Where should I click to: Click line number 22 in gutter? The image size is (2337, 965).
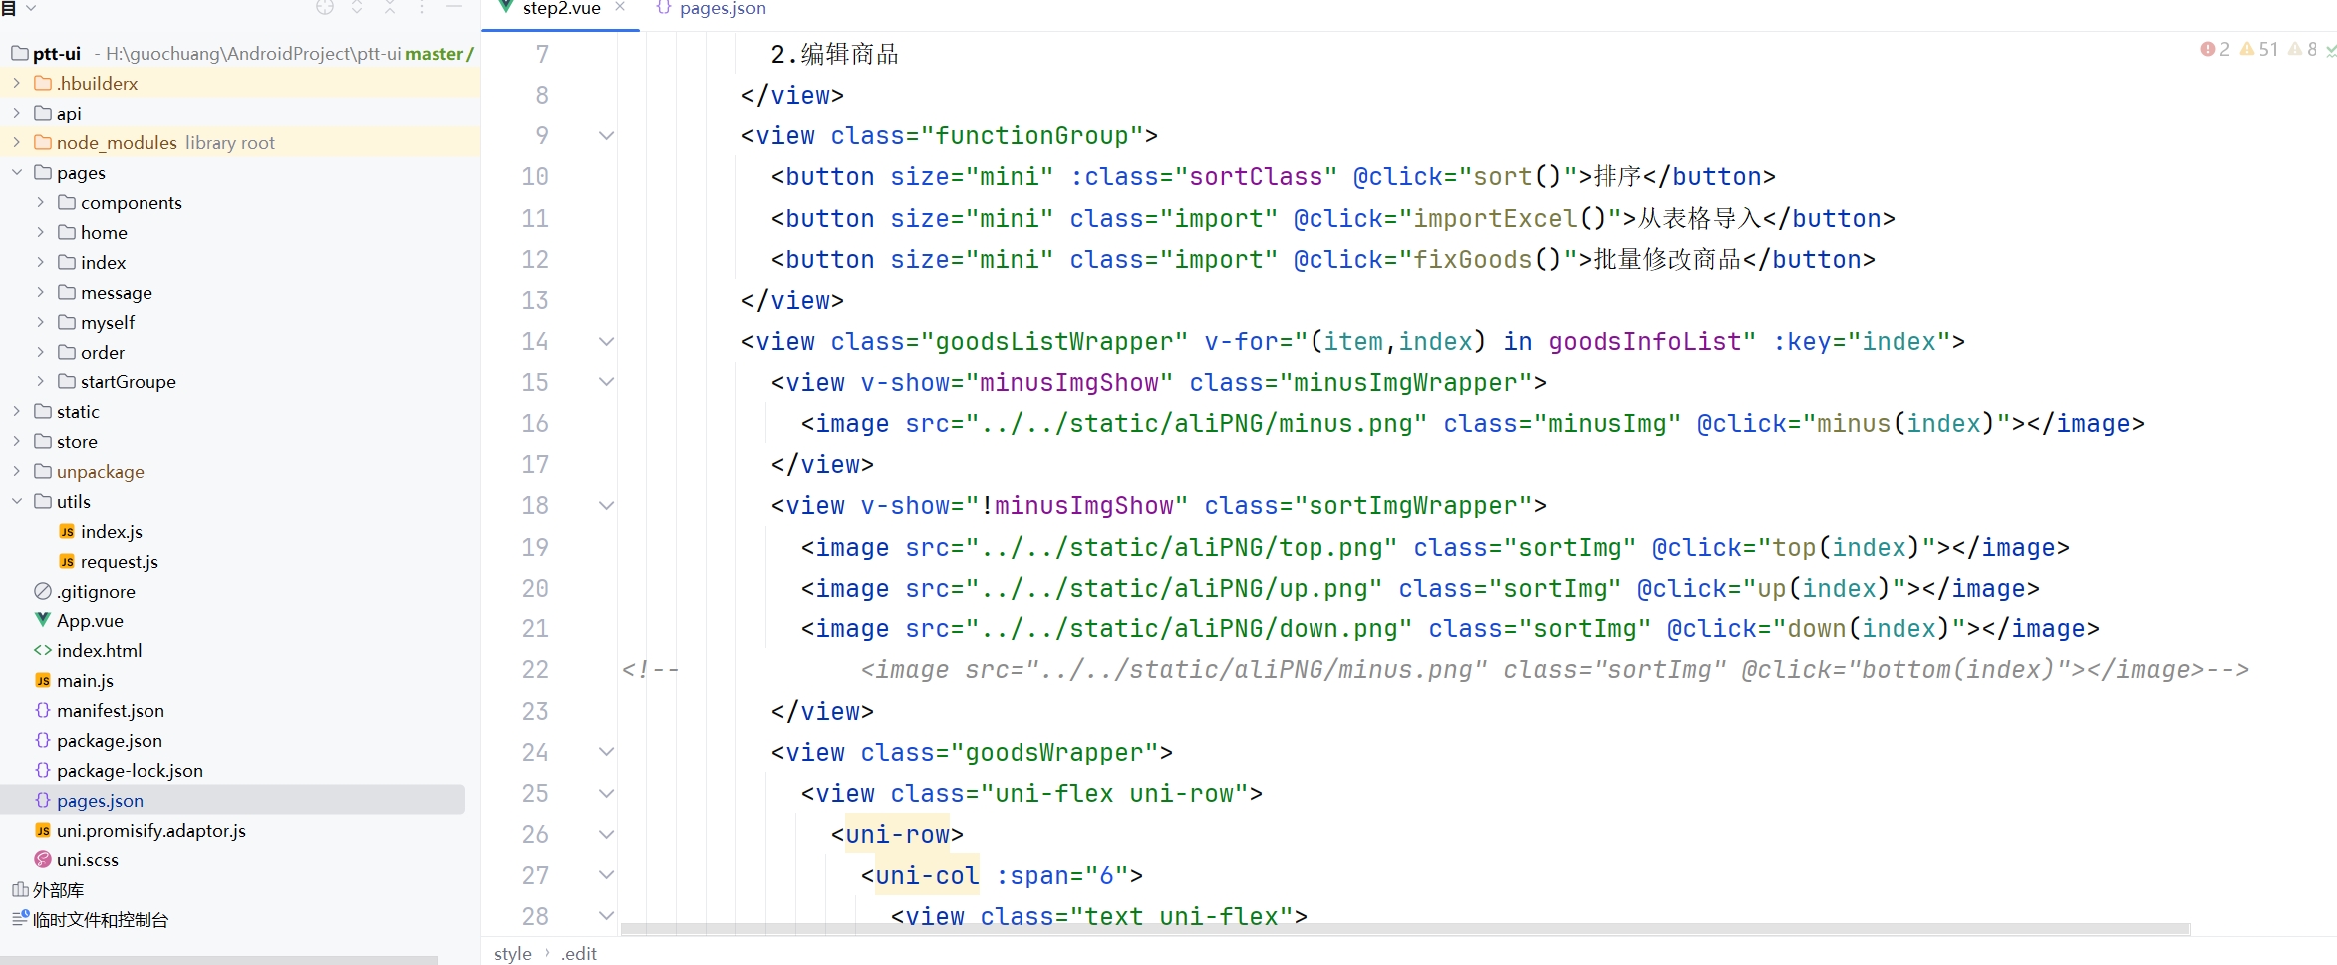tap(535, 670)
